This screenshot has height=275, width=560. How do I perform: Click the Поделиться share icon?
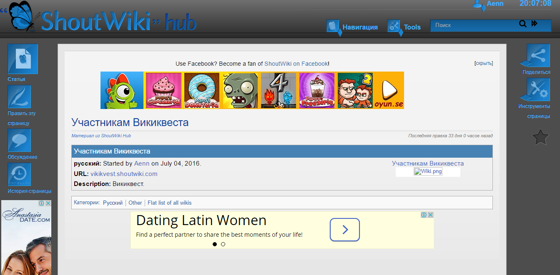[x=538, y=56]
